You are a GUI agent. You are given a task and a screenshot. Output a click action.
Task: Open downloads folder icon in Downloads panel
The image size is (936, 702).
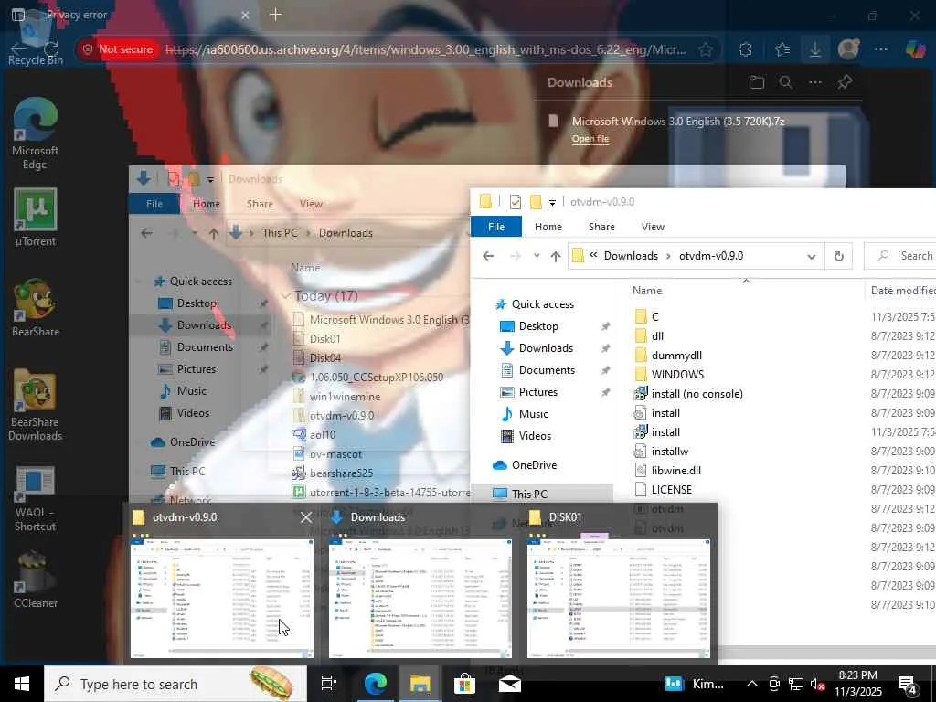pos(756,82)
